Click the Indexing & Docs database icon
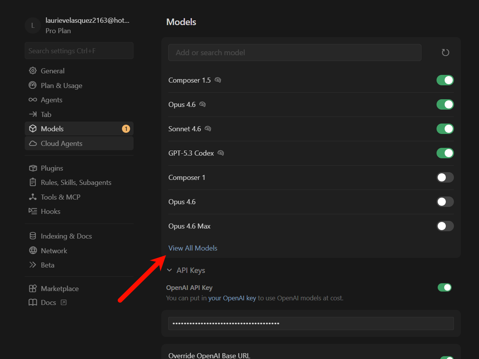Screen dimensions: 479x359 pos(33,236)
